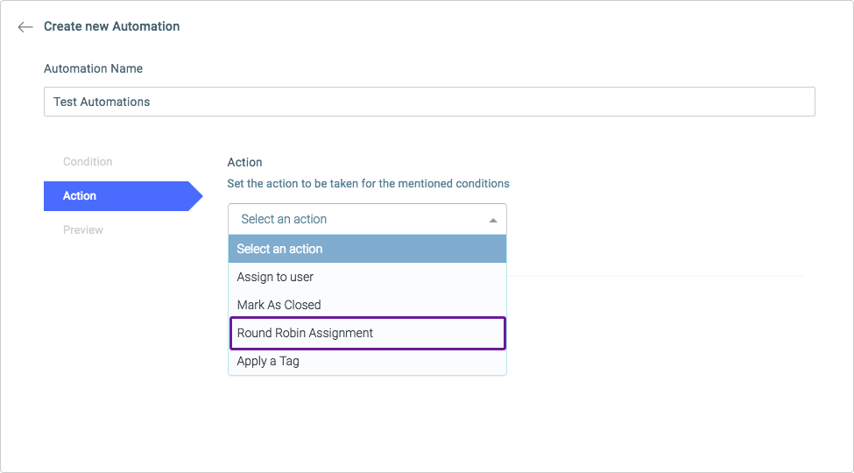Open the Preview step
854x473 pixels.
[83, 230]
